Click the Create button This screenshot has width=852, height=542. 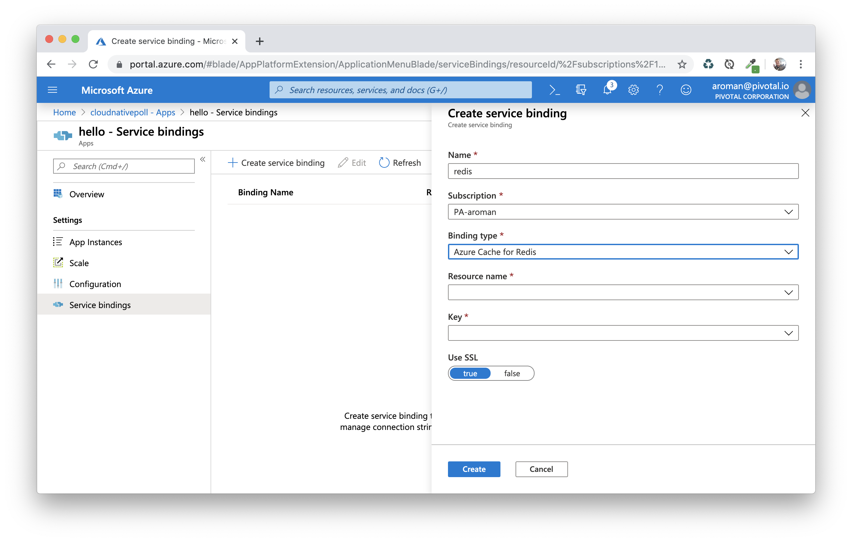pos(474,469)
